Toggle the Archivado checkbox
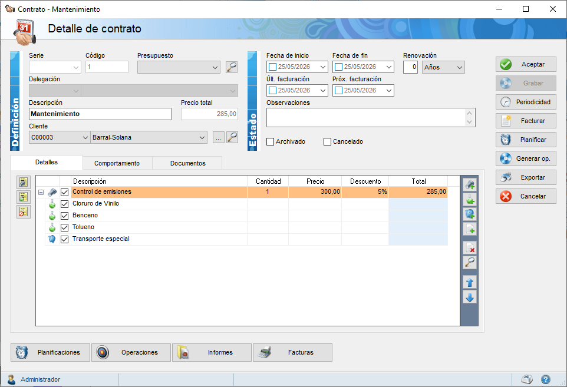 point(270,141)
